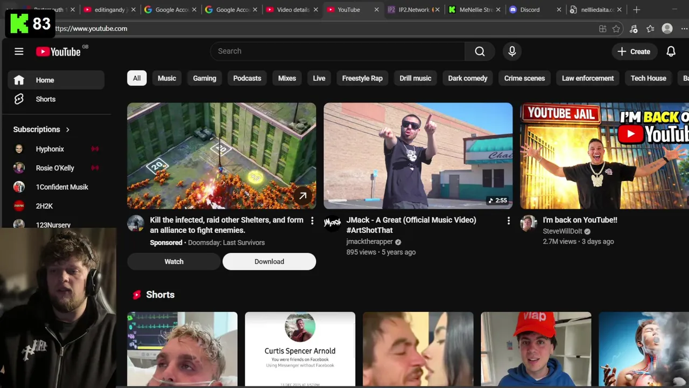Expand the Subscriptions section
This screenshot has width=689, height=388.
tap(41, 129)
